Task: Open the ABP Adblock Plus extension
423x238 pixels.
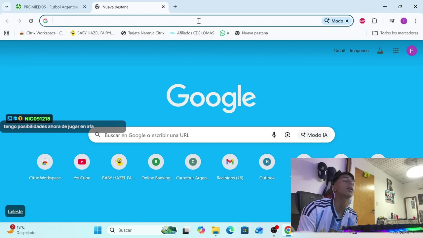Action: [x=362, y=21]
